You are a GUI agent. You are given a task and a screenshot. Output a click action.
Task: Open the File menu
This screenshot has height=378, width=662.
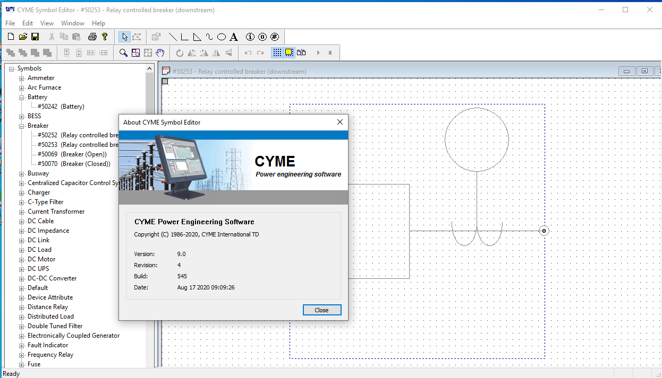10,23
